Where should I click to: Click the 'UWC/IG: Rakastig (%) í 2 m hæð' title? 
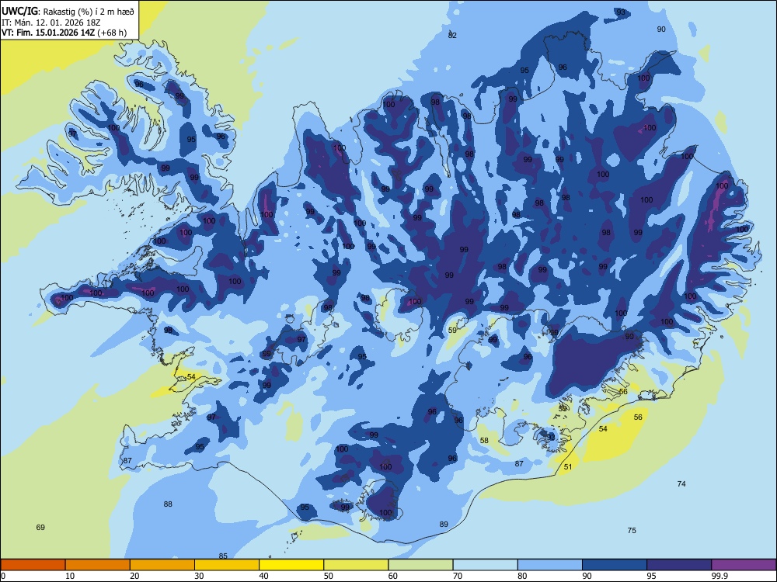[68, 12]
